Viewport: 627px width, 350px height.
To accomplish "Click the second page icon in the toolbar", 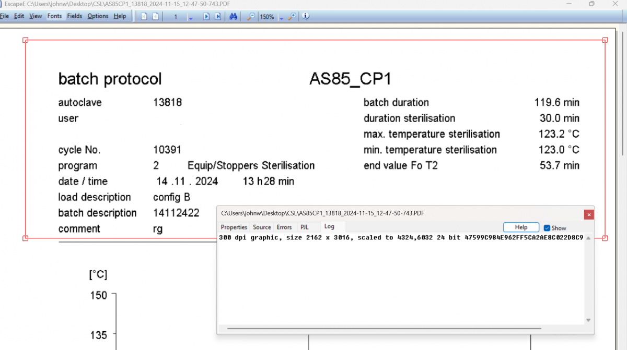I will pos(156,16).
